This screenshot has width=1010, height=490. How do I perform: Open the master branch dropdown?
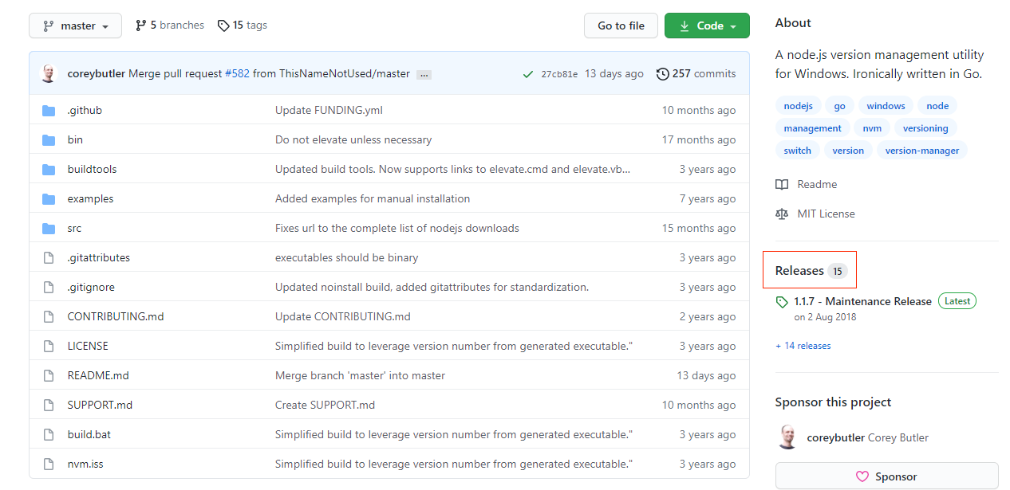click(x=75, y=25)
